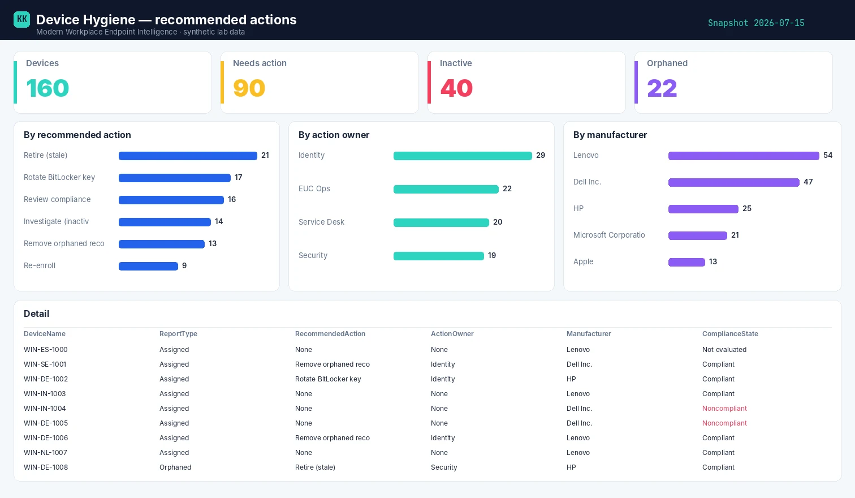
Task: Click Orphaned report type for WIN-DE-1008
Action: coord(175,467)
